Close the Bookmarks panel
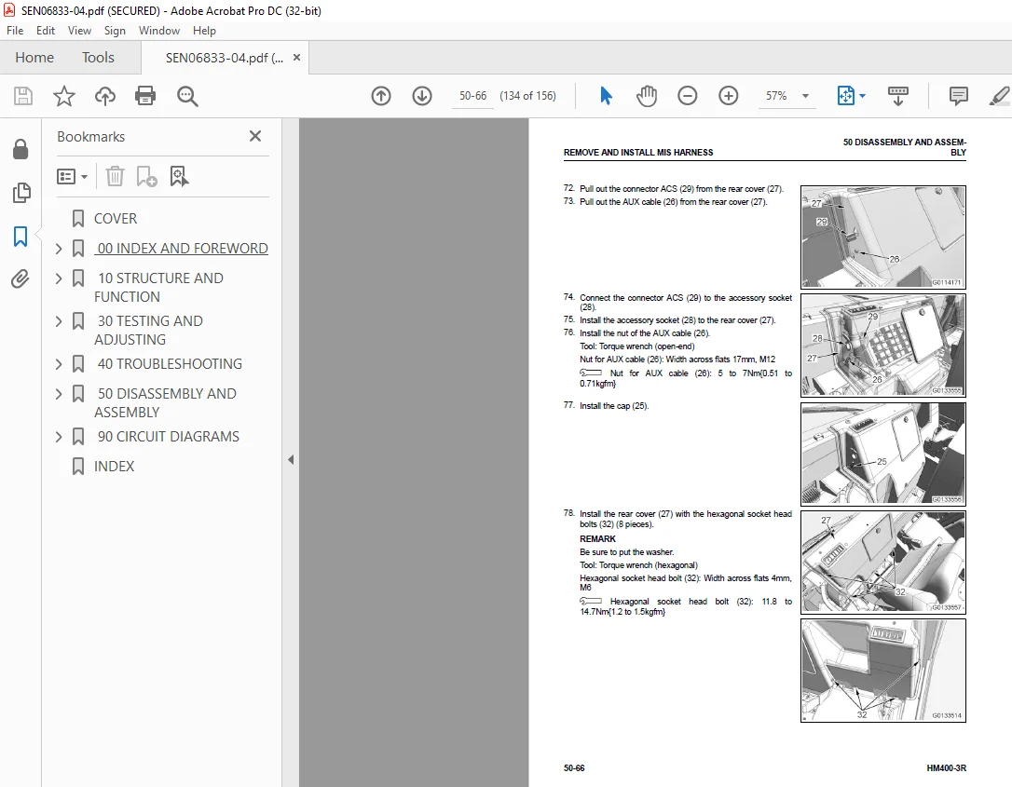 pyautogui.click(x=255, y=136)
